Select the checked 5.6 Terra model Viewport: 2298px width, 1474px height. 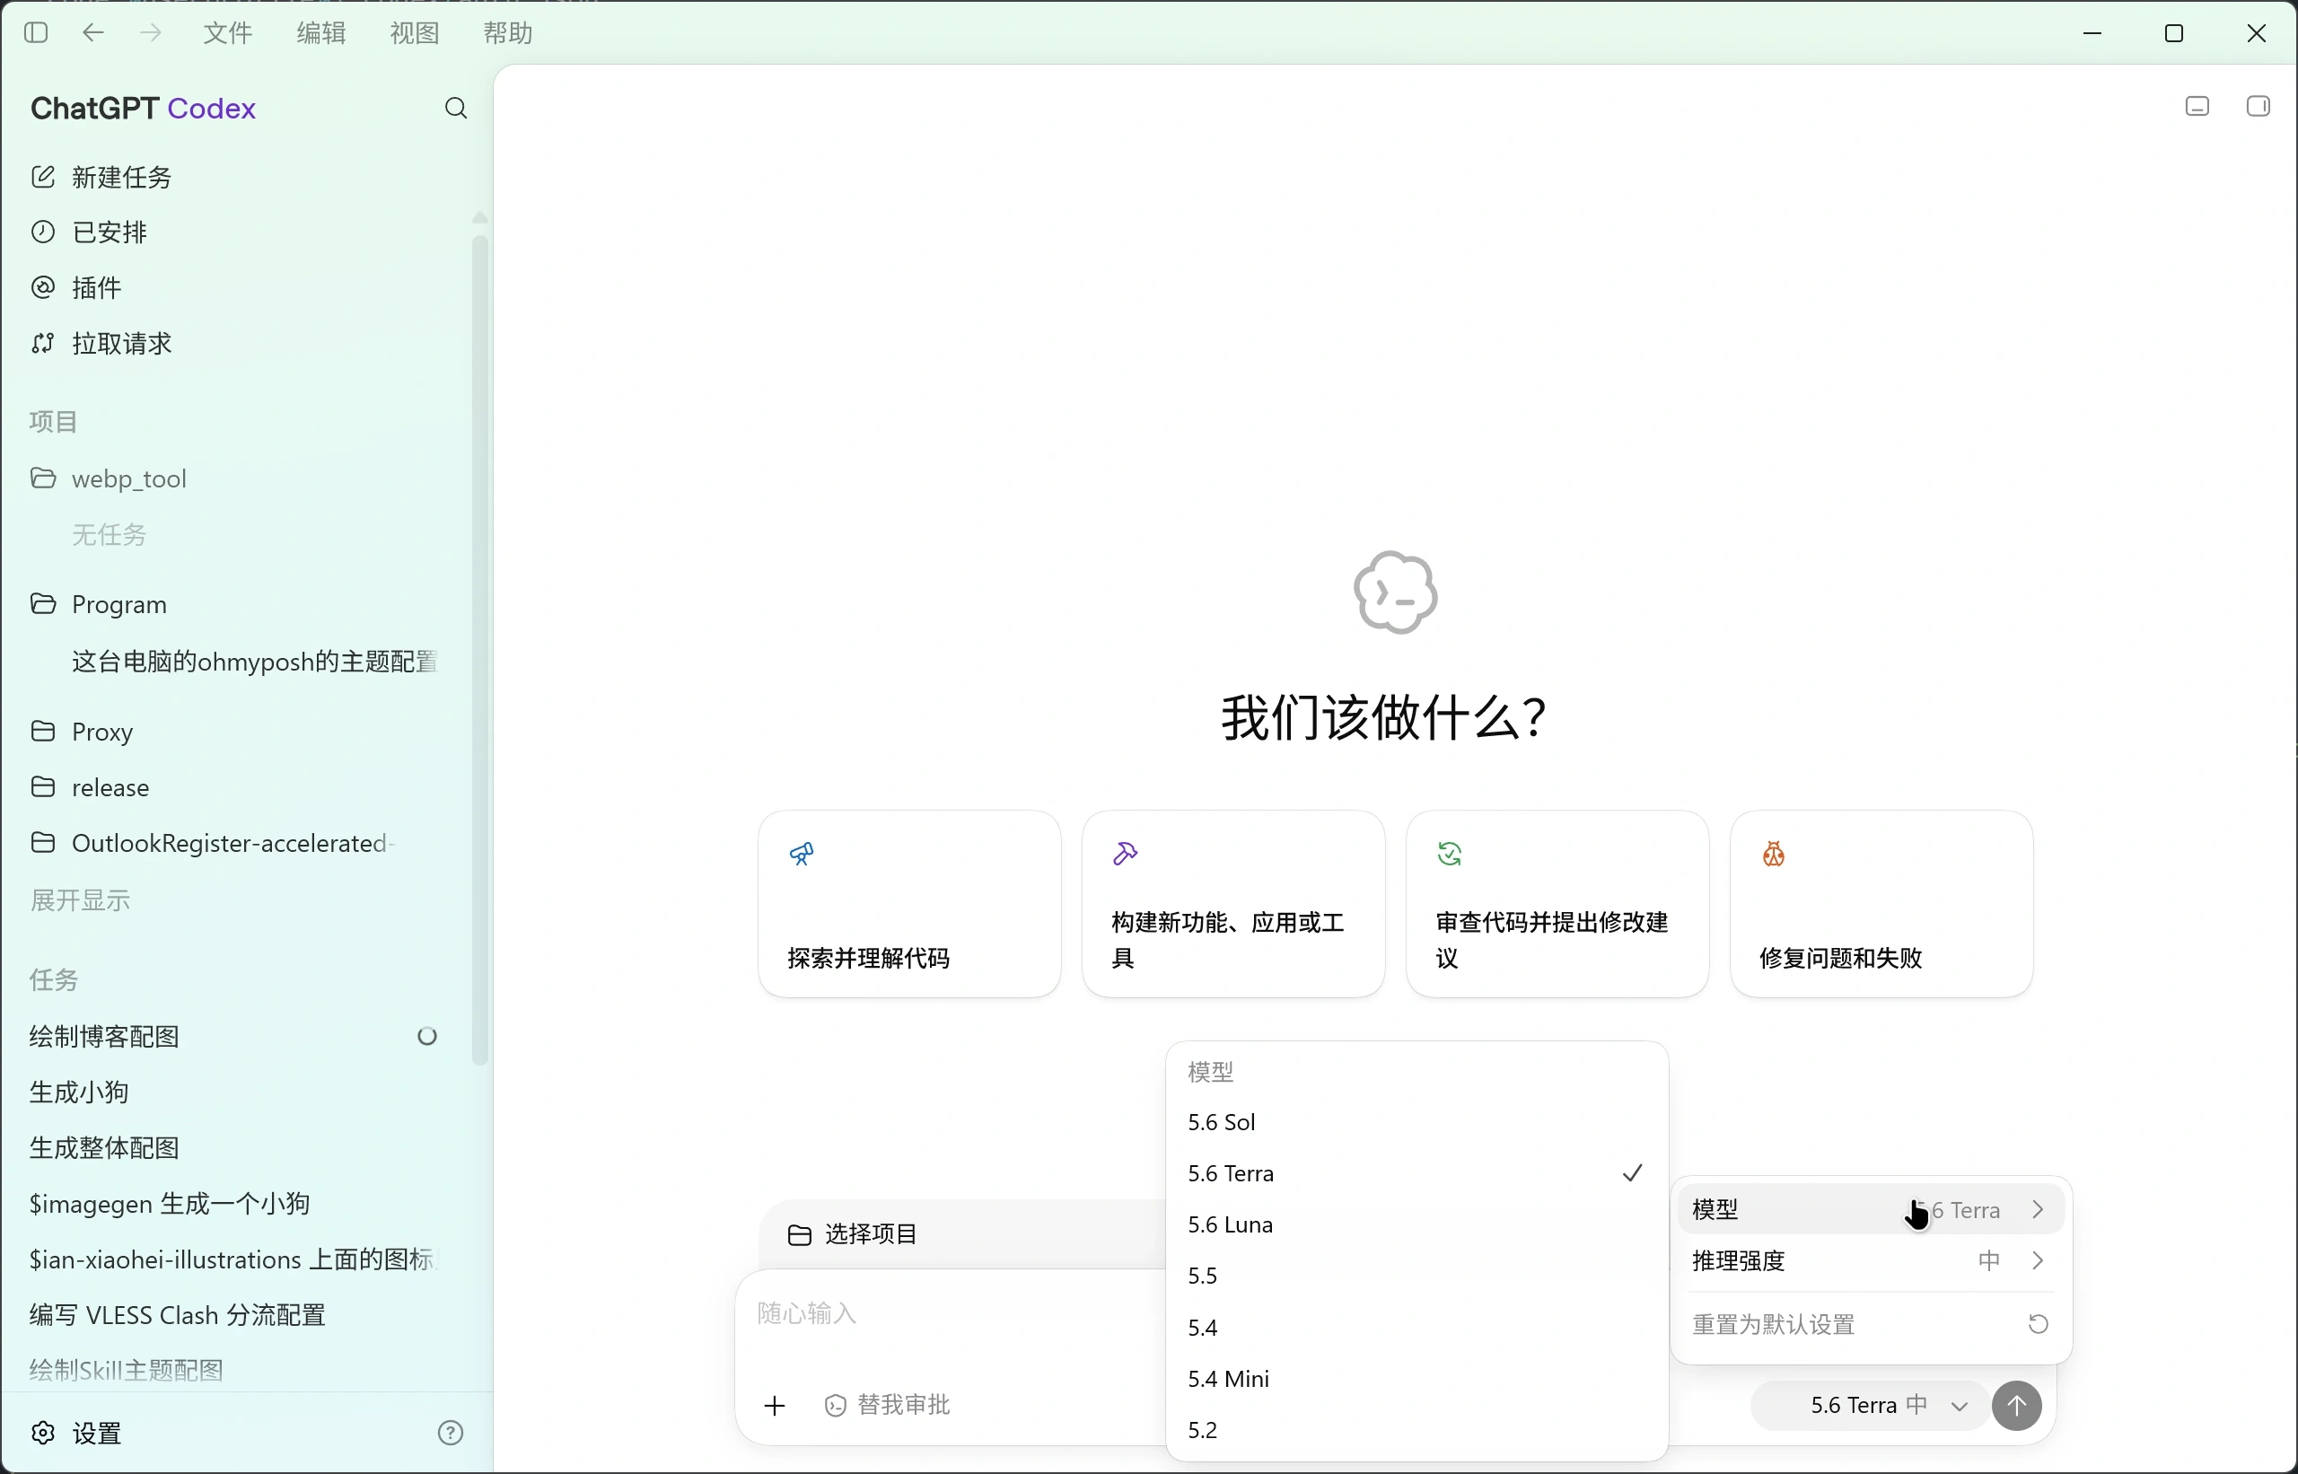coord(1417,1173)
